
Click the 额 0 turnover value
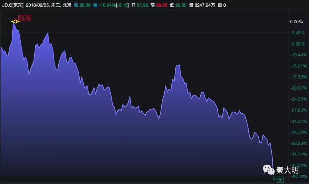pos(222,5)
